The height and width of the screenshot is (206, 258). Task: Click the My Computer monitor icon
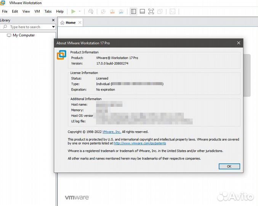point(9,35)
